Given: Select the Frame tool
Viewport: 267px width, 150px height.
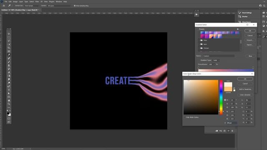Looking at the screenshot, I should point(9,51).
